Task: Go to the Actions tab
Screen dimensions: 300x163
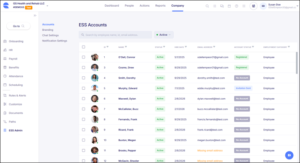Action: 145,6
